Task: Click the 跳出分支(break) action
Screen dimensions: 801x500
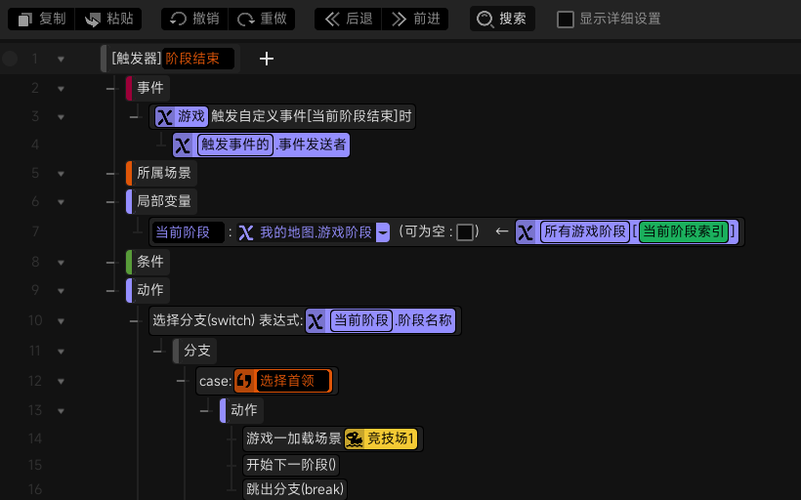Action: [x=295, y=489]
